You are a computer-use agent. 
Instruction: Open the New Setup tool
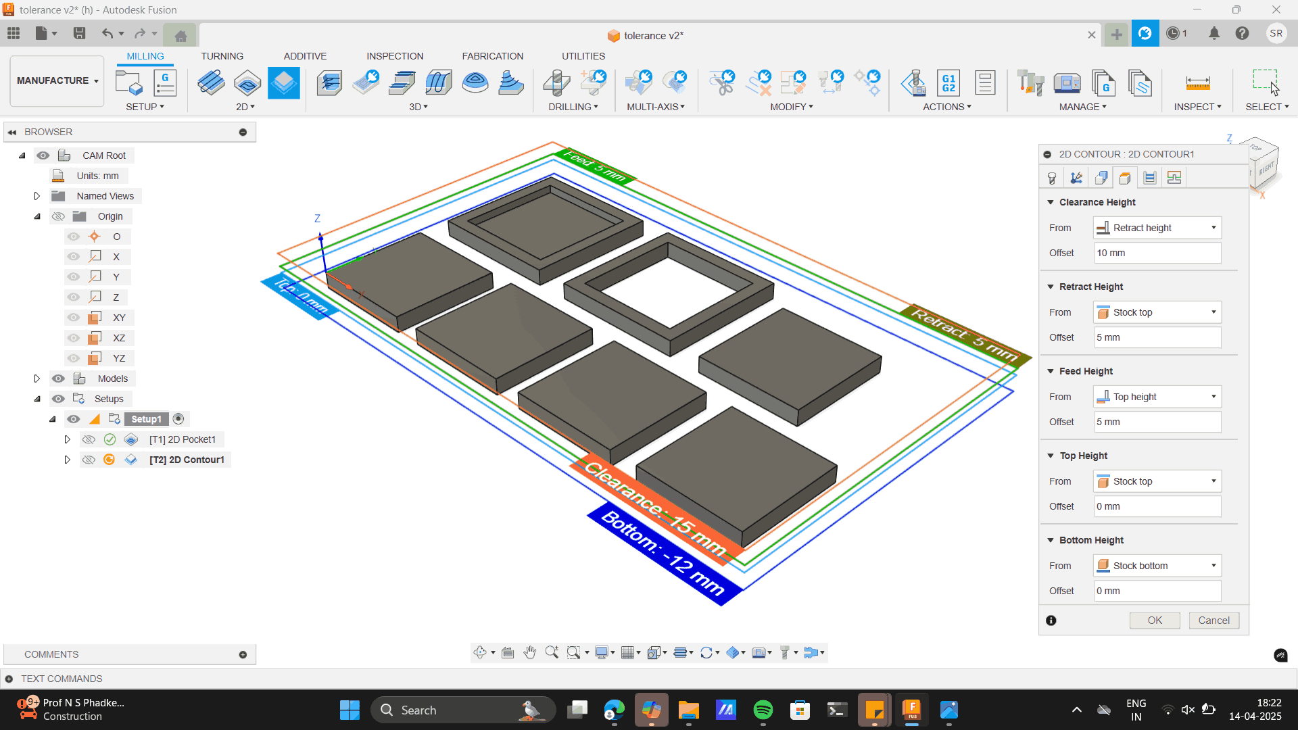tap(128, 83)
